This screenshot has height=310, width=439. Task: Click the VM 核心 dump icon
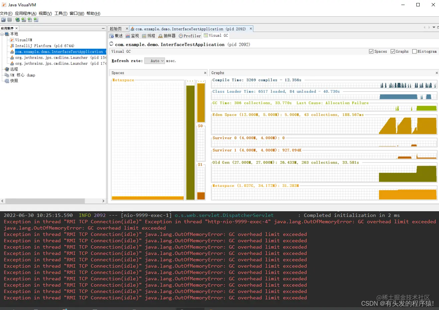click(x=7, y=75)
